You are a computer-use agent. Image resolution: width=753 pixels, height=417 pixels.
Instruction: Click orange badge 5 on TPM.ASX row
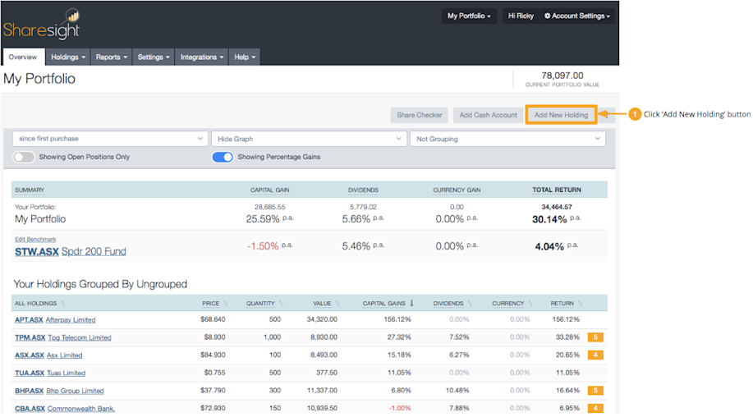coord(595,337)
